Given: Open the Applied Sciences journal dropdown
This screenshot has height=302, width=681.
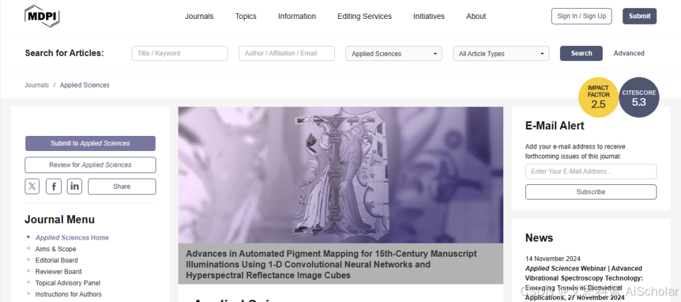Looking at the screenshot, I should point(394,53).
